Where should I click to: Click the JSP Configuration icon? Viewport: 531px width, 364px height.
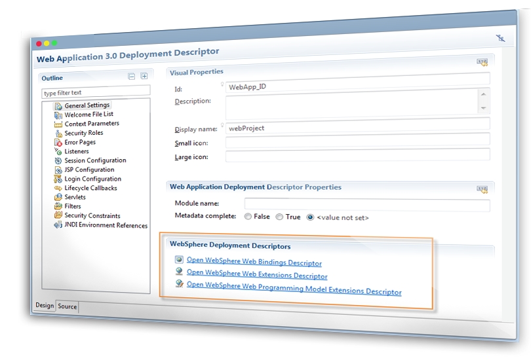58,170
